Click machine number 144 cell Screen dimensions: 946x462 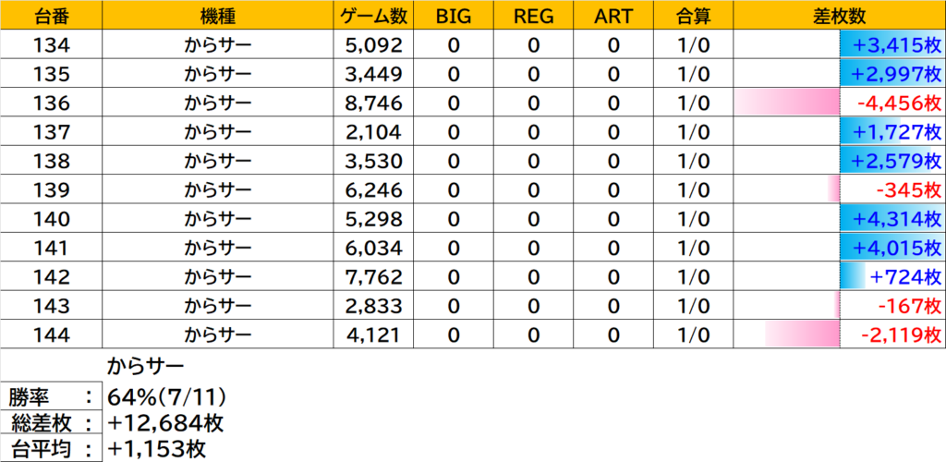[50, 334]
